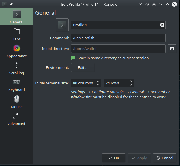Image resolution: width=180 pixels, height=166 pixels.
Task: Open the Appearance settings page
Action: (17, 51)
